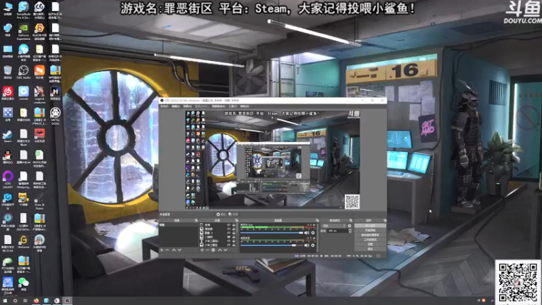The width and height of the screenshot is (542, 305).
Task: Click the remove source minus icon in OBS
Action: (x=207, y=250)
